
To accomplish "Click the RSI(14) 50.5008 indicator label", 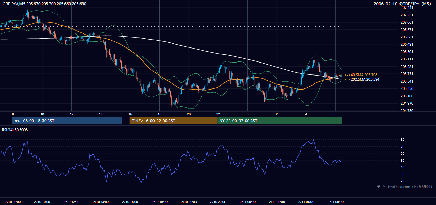I will tap(15, 130).
